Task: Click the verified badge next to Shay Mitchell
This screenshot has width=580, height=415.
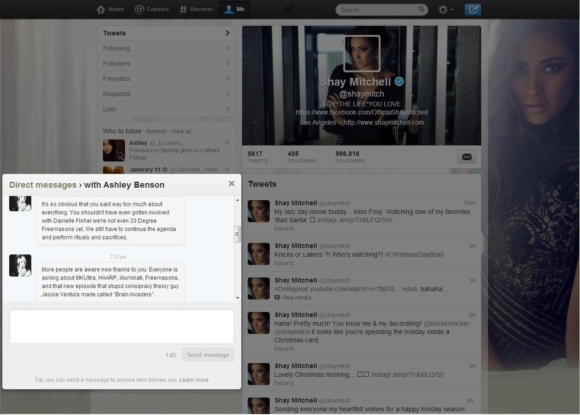Action: pos(399,81)
